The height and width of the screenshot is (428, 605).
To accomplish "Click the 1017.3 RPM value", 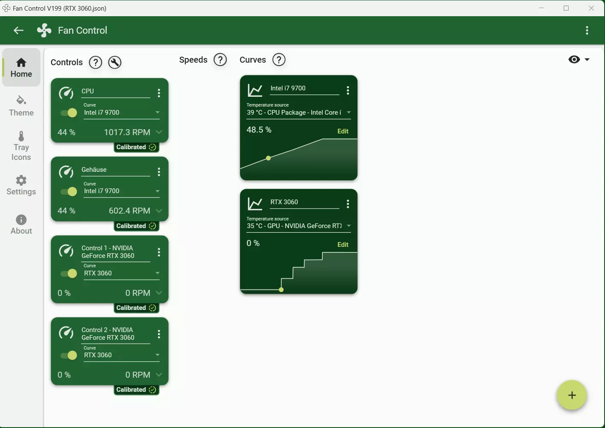I will click(x=127, y=132).
